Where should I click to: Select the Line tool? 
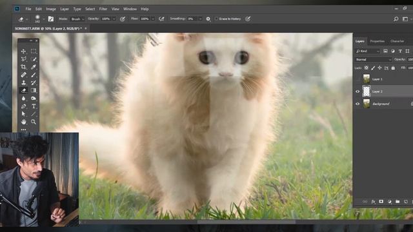click(34, 114)
